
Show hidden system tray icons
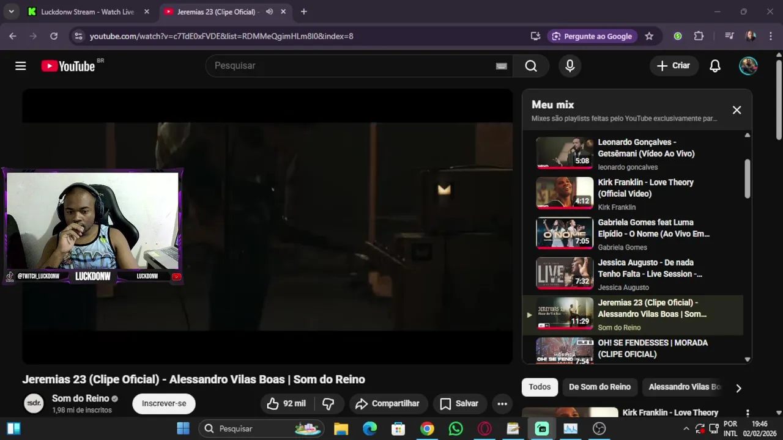686,428
